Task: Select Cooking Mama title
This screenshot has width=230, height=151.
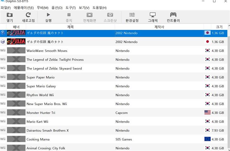Action: click(x=38, y=139)
